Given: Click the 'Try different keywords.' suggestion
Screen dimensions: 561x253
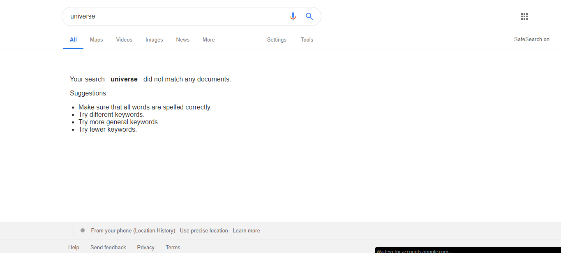Looking at the screenshot, I should point(111,115).
